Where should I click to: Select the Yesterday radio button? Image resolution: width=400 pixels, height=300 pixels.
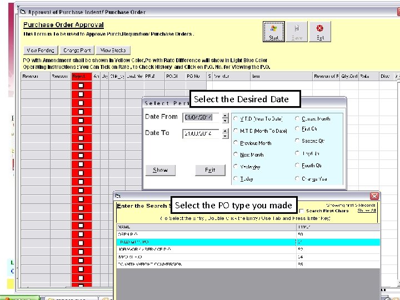pos(236,166)
